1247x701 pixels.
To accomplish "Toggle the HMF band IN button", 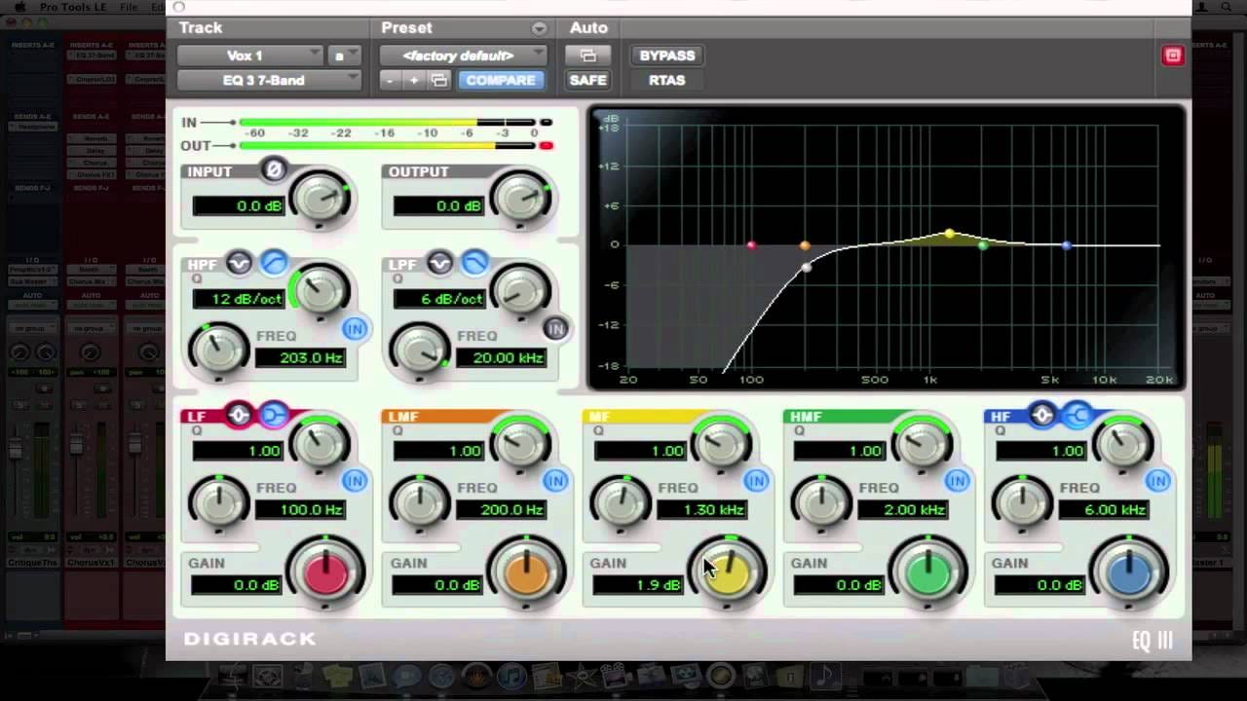I will [957, 481].
